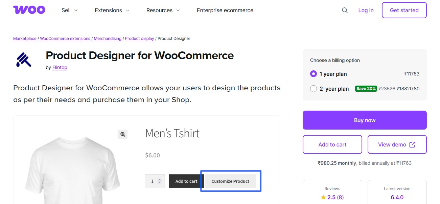Click the Log in link
The width and height of the screenshot is (440, 204).
coord(366,10)
